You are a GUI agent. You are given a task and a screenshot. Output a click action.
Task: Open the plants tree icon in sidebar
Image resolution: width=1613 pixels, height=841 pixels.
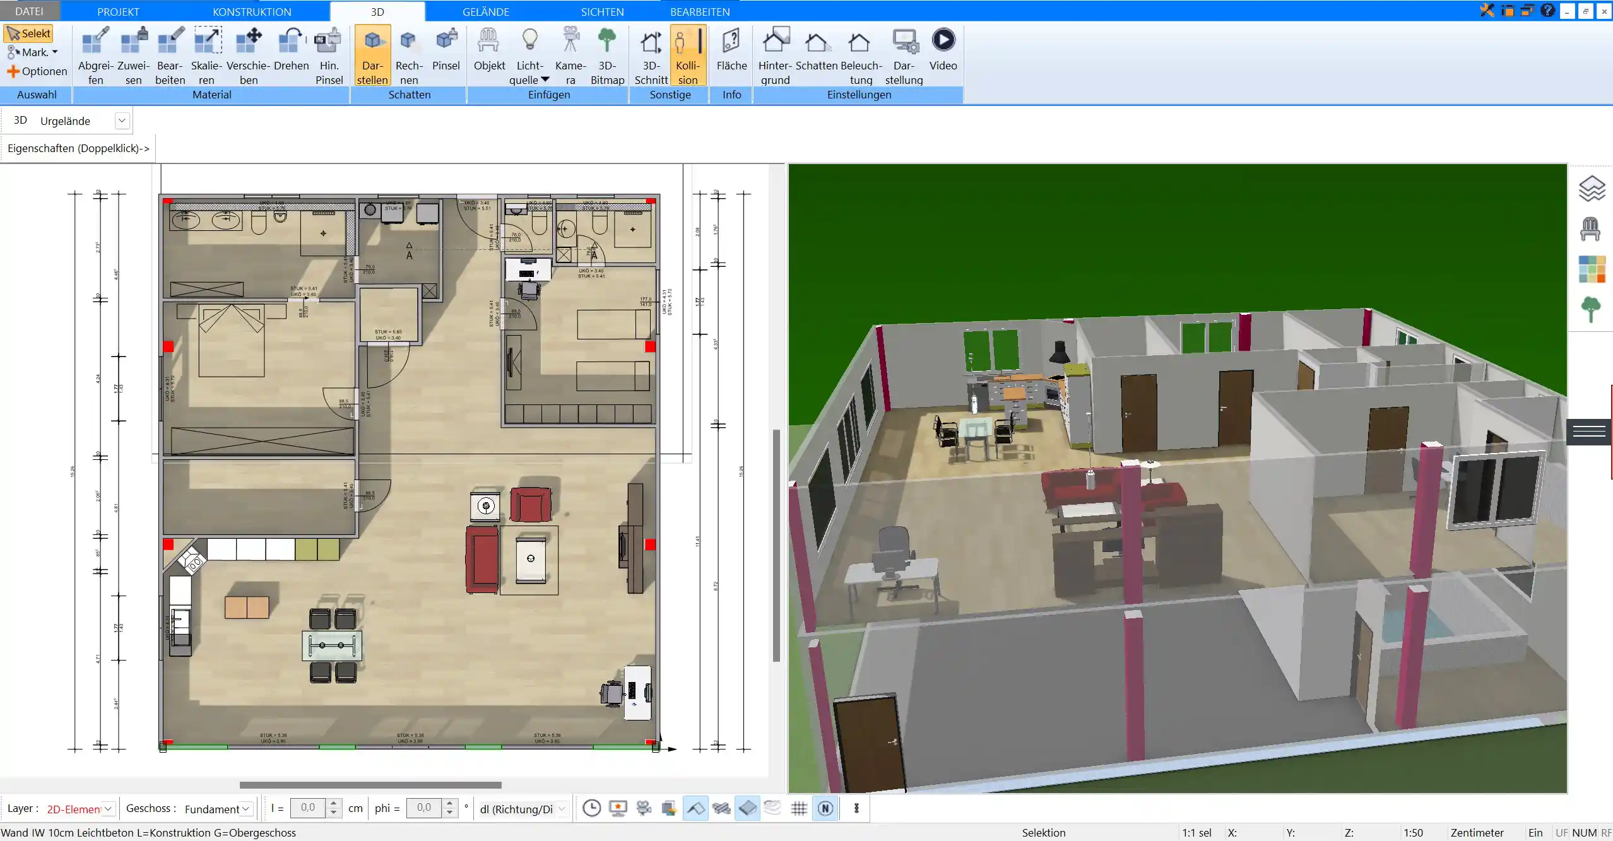[x=1591, y=310]
